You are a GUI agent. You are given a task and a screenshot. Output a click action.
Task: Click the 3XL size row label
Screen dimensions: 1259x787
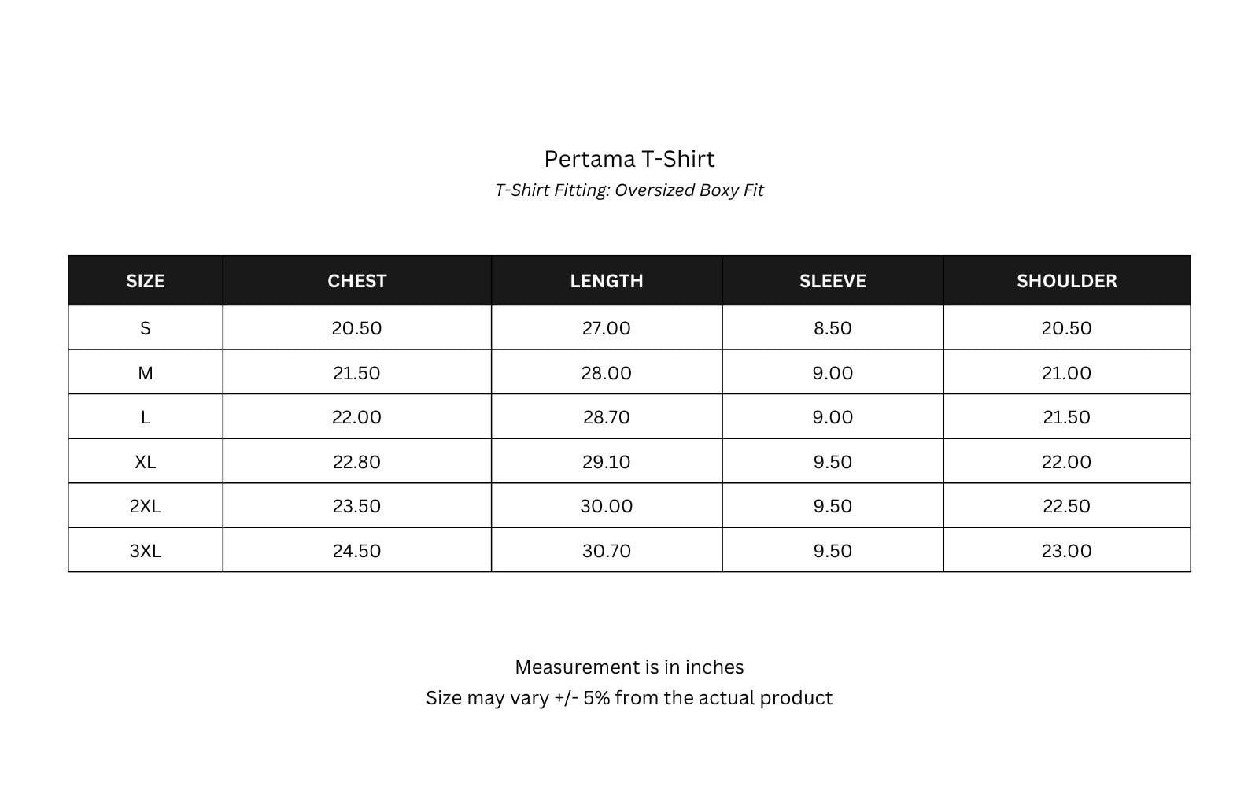click(146, 551)
